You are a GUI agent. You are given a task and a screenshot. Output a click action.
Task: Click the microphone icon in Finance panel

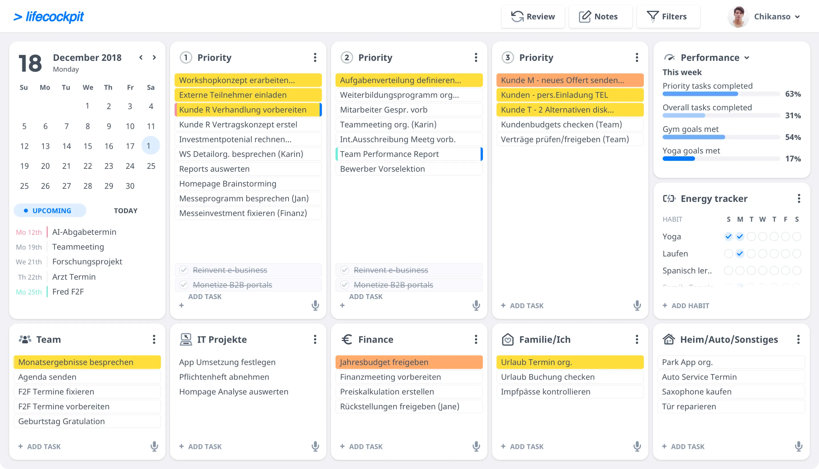pos(476,446)
